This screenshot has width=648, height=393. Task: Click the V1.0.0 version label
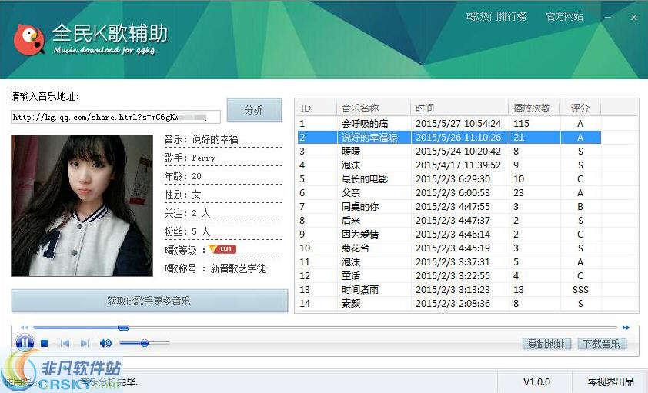pyautogui.click(x=536, y=382)
